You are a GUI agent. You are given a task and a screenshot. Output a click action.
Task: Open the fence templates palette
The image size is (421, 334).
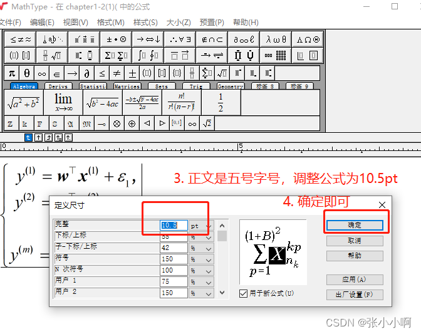pos(21,55)
